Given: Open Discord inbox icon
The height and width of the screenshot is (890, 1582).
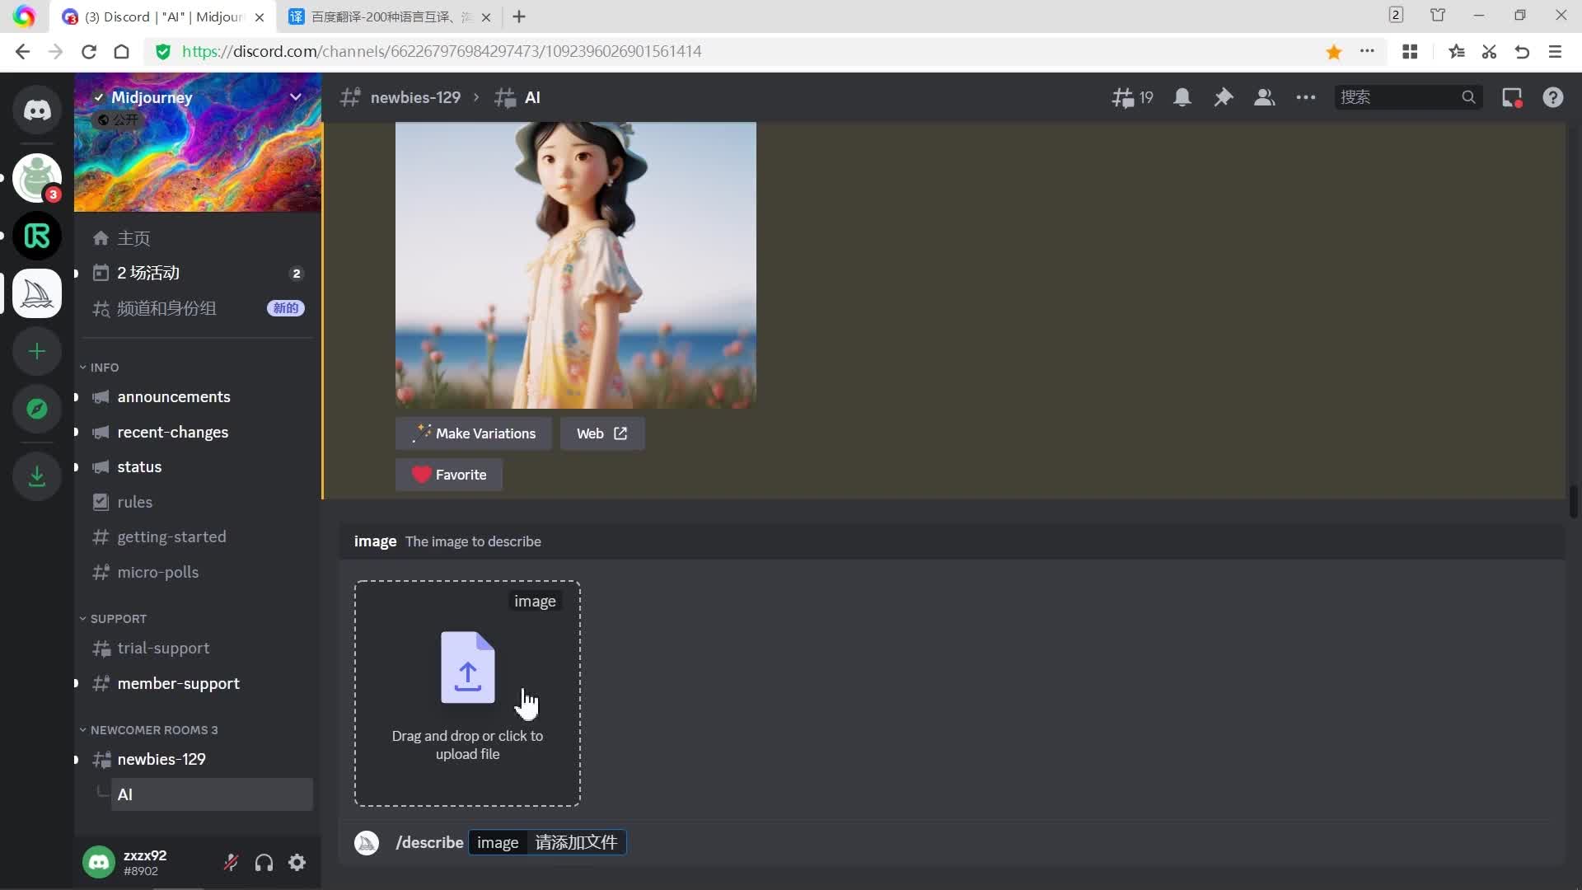Looking at the screenshot, I should [x=1512, y=97].
